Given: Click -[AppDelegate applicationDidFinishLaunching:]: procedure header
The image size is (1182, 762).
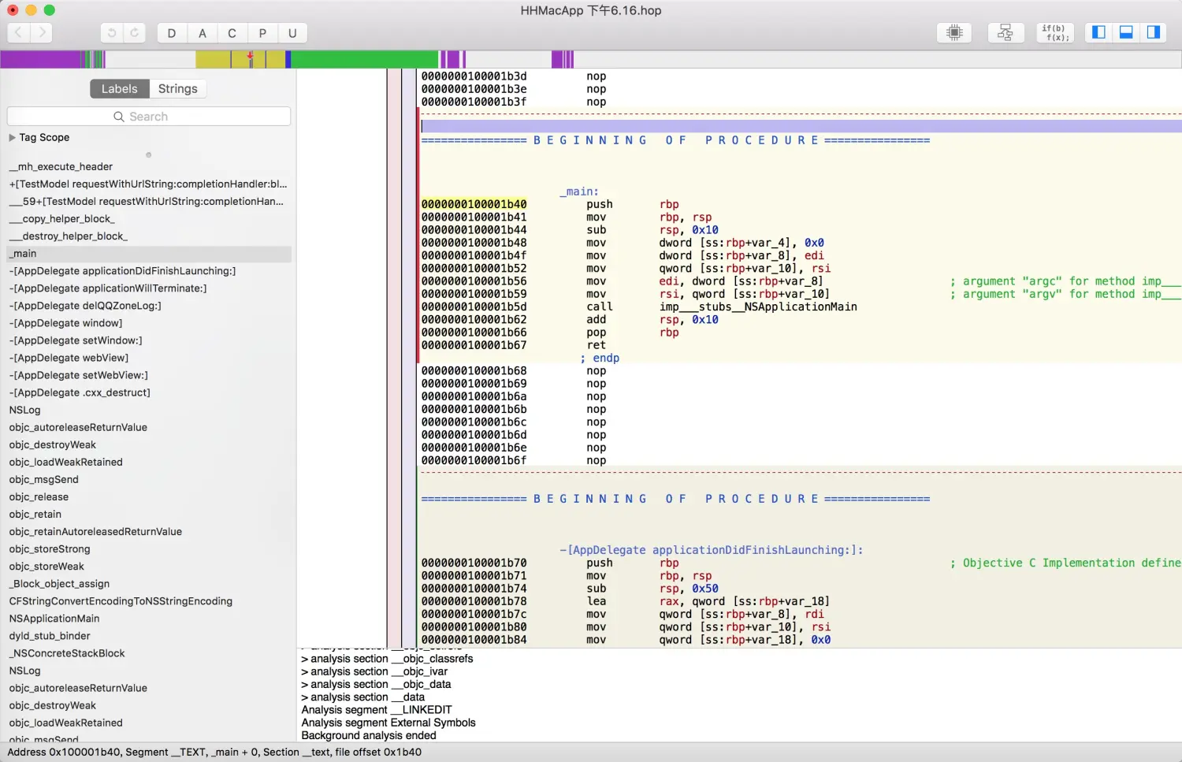Looking at the screenshot, I should click(712, 550).
